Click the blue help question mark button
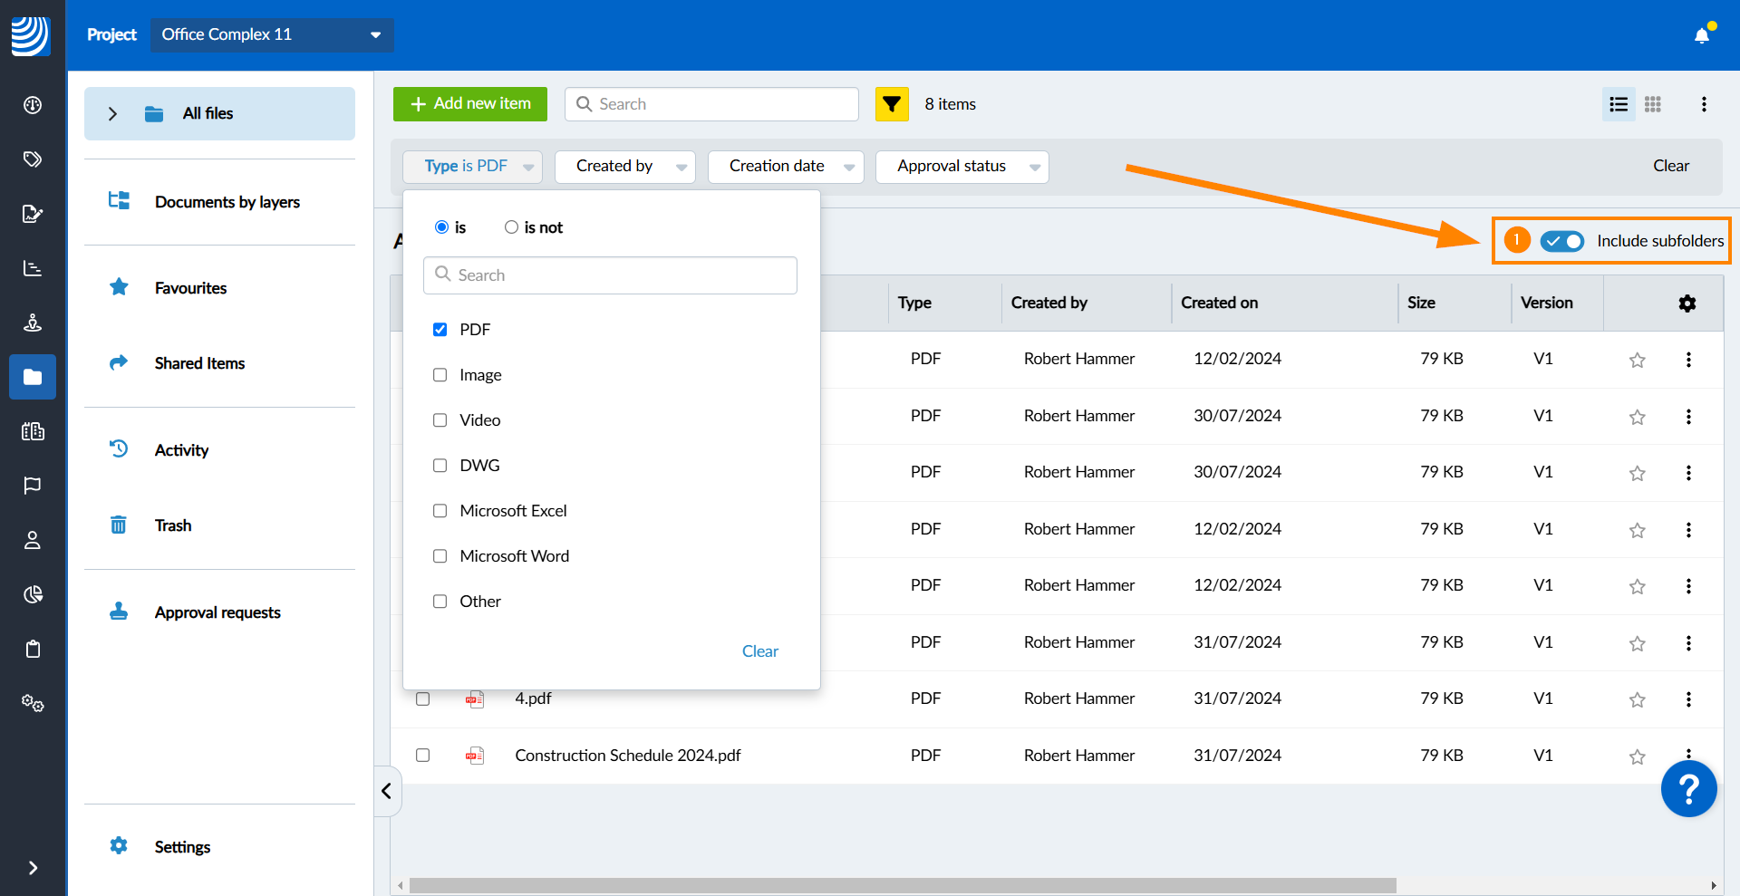This screenshot has height=896, width=1740. 1688,789
